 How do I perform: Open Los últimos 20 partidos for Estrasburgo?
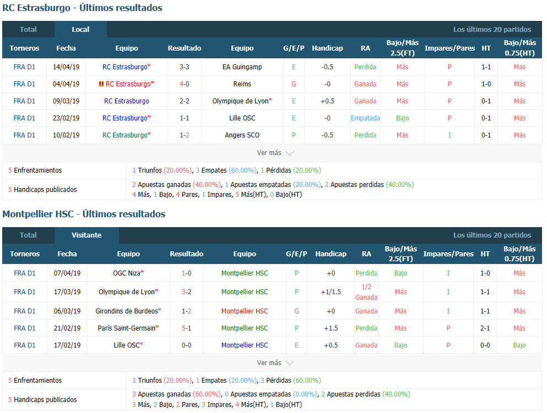click(x=492, y=30)
